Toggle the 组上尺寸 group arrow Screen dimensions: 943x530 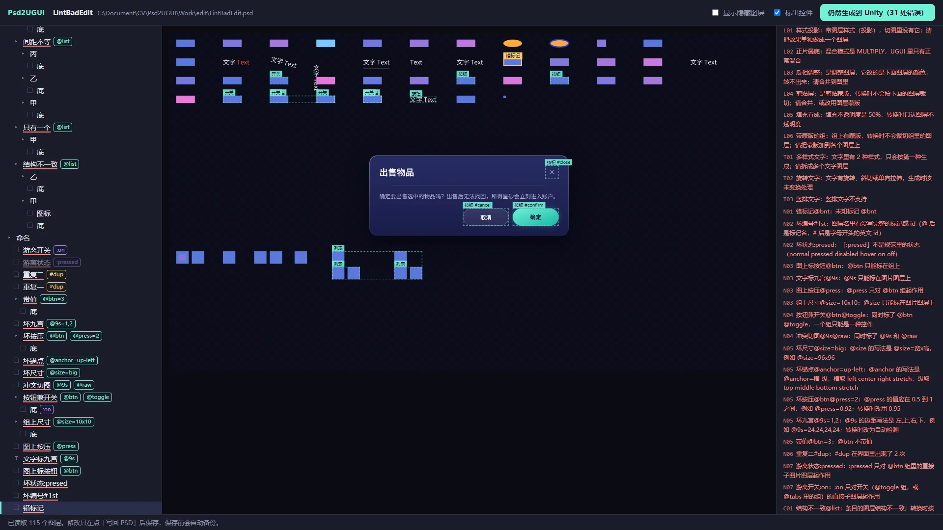point(16,422)
